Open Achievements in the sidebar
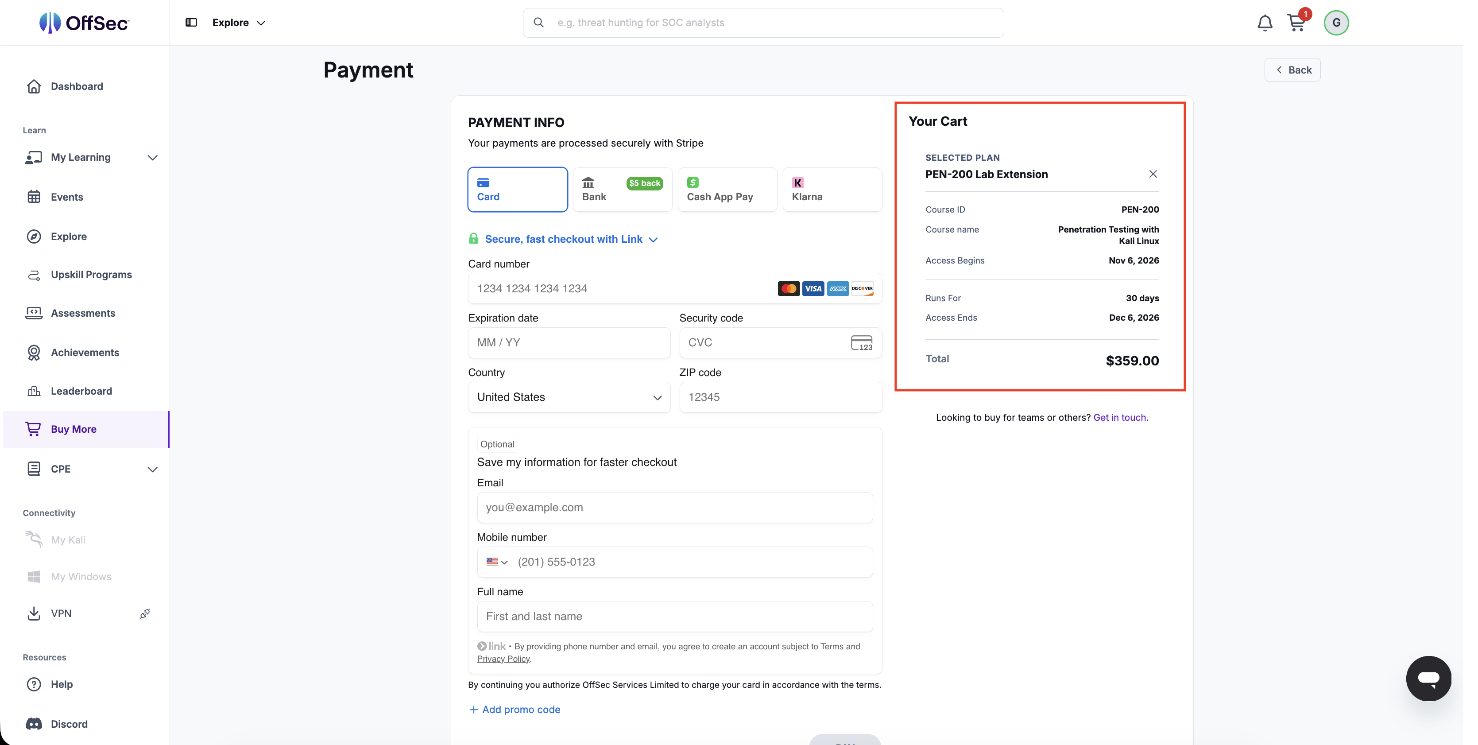Viewport: 1478px width, 745px height. click(x=85, y=353)
